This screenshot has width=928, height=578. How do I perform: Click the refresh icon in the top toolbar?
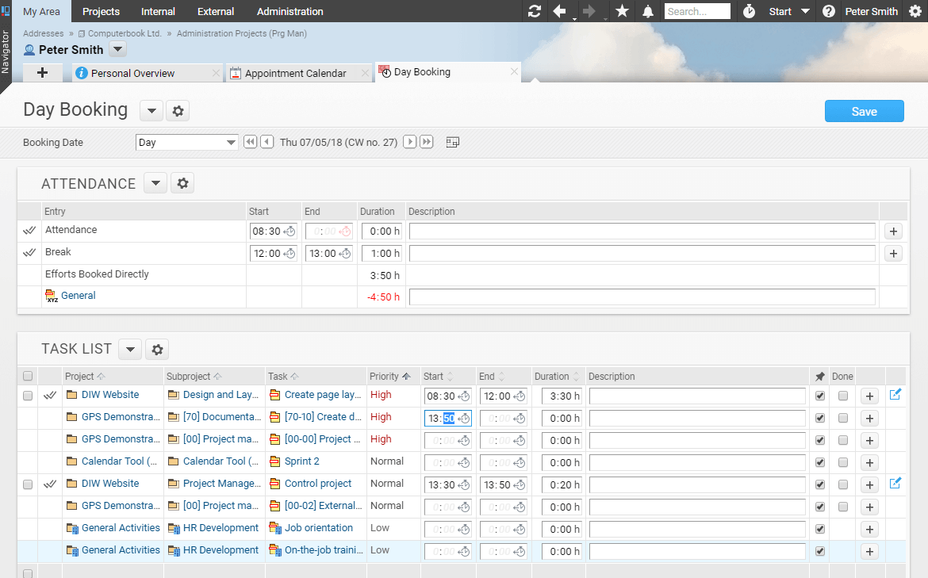(x=534, y=11)
